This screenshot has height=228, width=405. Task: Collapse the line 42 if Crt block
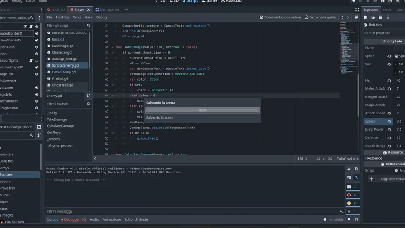pyautogui.click(x=112, y=85)
